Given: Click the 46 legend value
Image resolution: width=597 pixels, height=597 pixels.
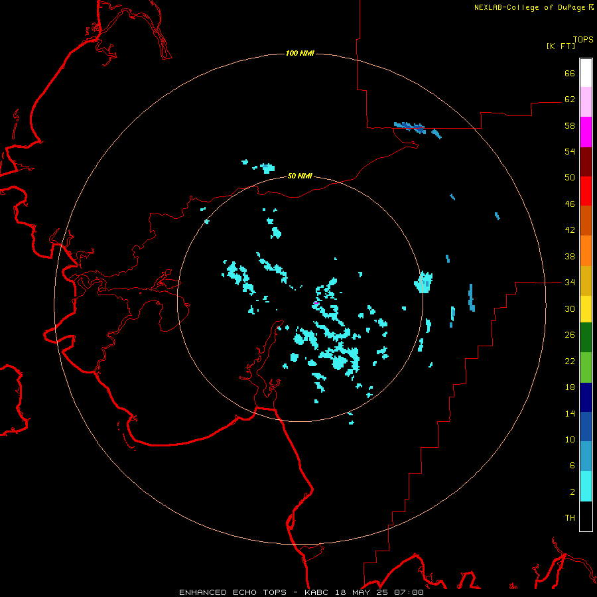Looking at the screenshot, I should tap(570, 204).
